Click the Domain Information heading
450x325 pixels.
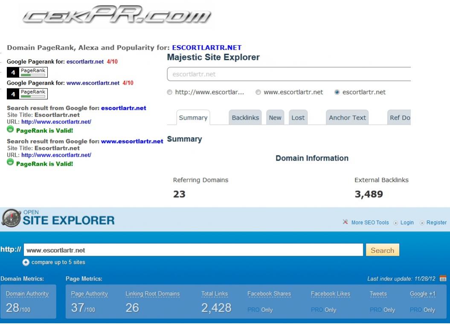tap(312, 158)
